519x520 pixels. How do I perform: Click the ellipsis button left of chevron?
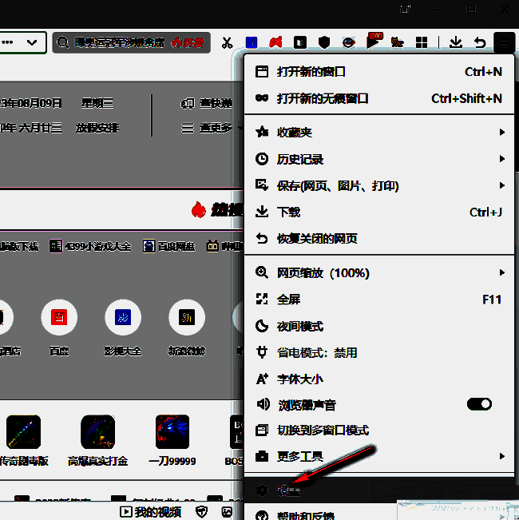click(7, 42)
